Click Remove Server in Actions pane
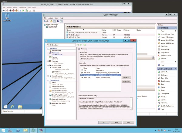Screen dimensions: 182x133 (166, 56)
